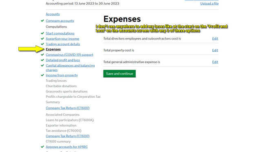Edit total directors employees and subcontractors cost
Image resolution: width=261 pixels, height=152 pixels.
click(x=215, y=39)
